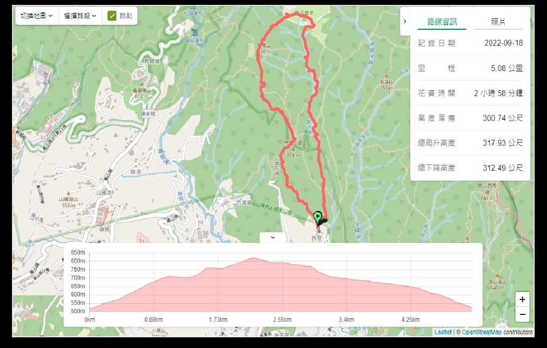The height and width of the screenshot is (348, 547).
Task: Click the elevation peak on the profile chart
Action: 253,258
